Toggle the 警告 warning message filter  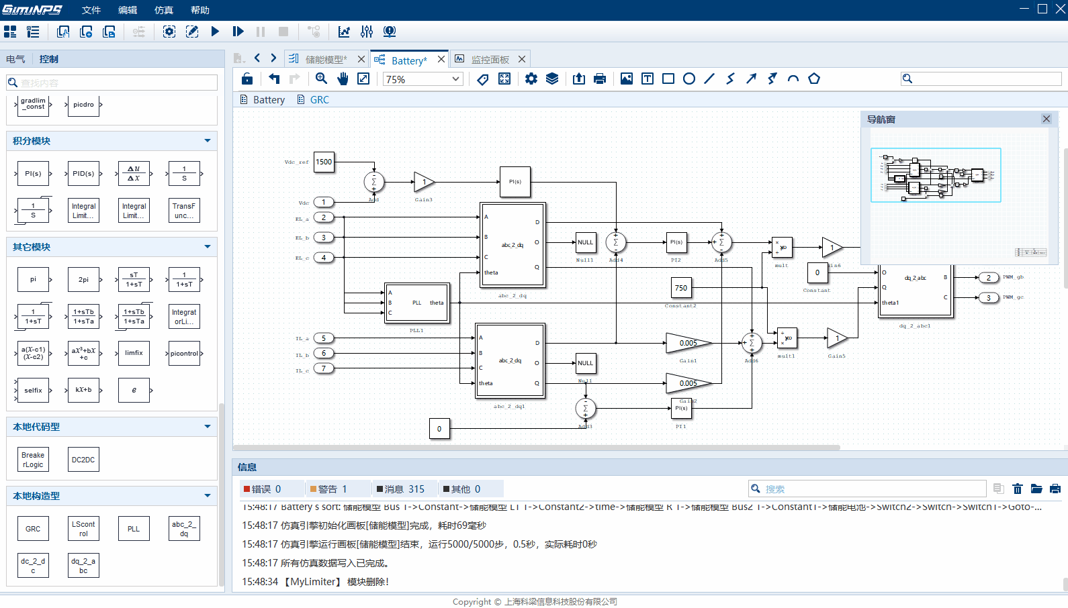click(x=327, y=489)
